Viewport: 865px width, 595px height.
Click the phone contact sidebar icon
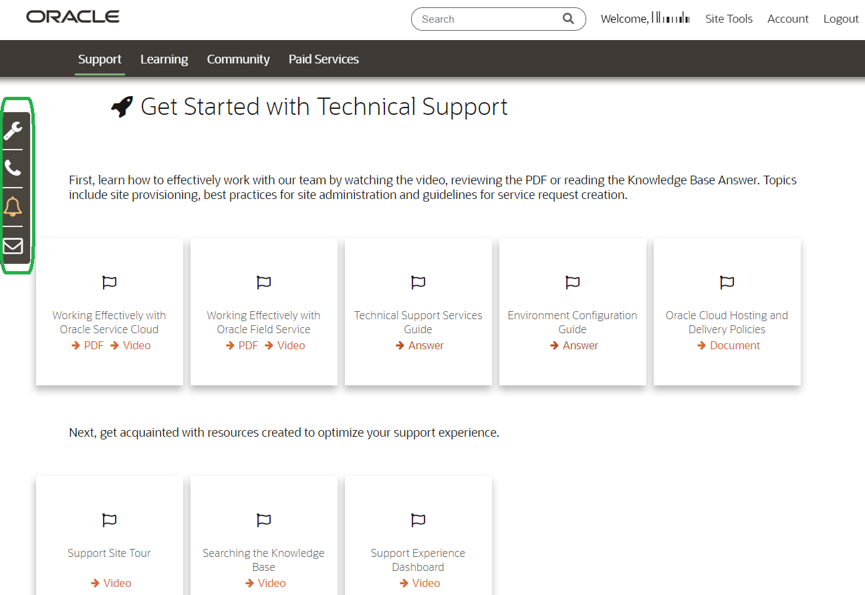(x=13, y=168)
